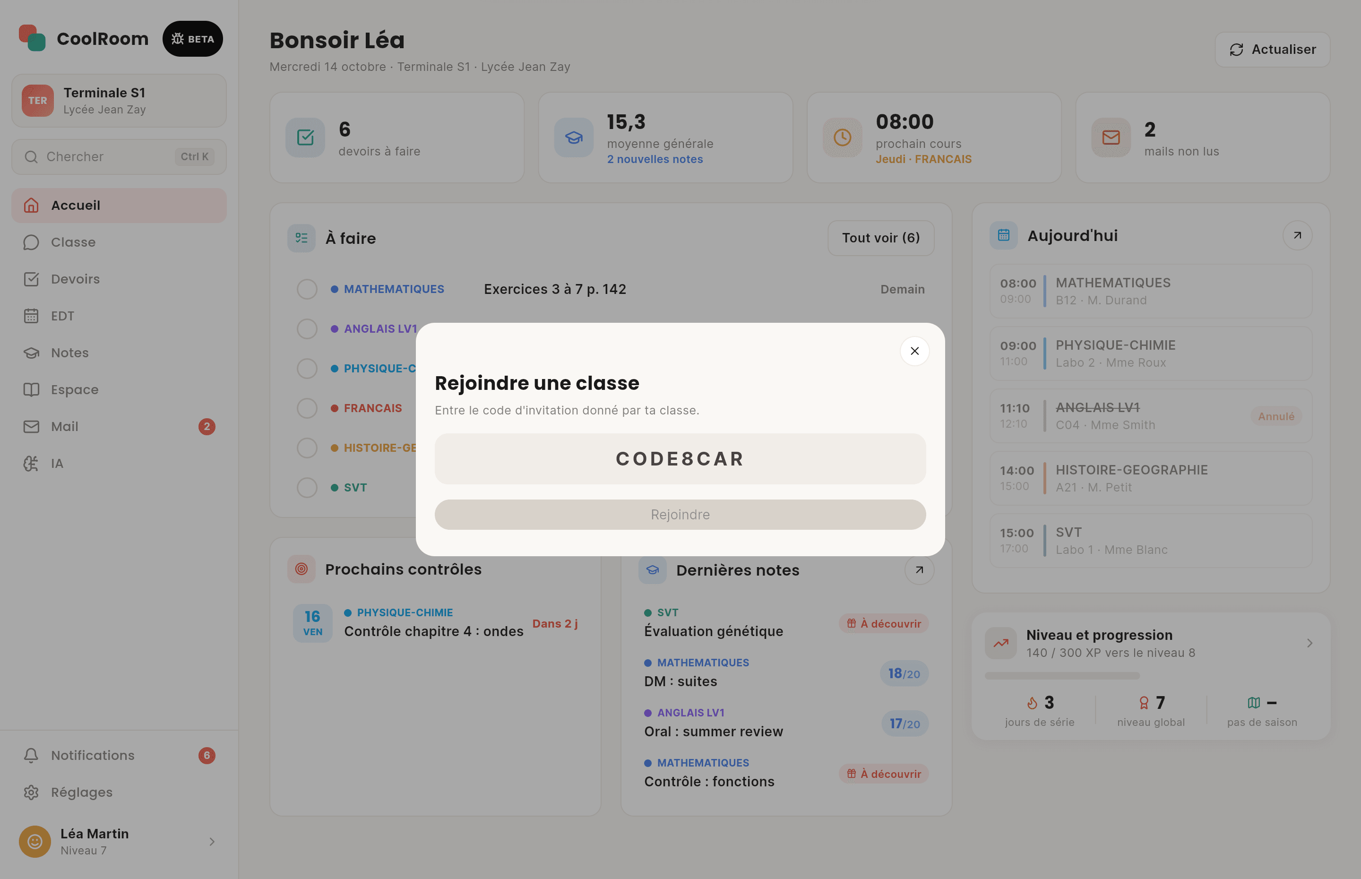The width and height of the screenshot is (1361, 879).
Task: Close the Rejoindre une classe dialog
Action: pos(914,351)
